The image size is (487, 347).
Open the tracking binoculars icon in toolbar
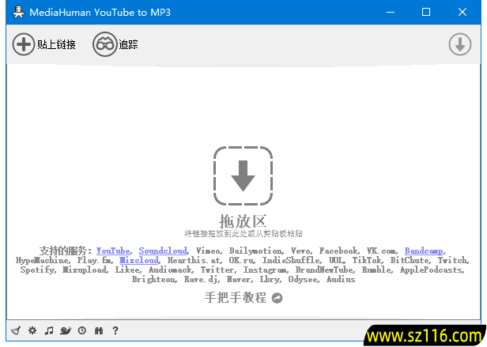pos(104,44)
